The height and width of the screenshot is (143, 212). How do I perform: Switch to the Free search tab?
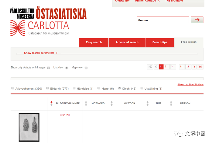(189, 42)
